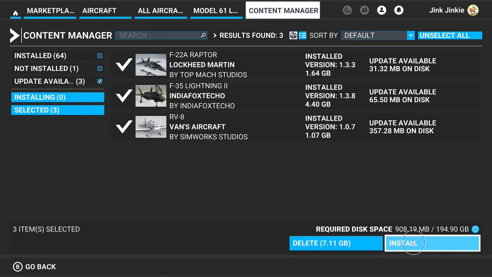Go to the home screen icon
The height and width of the screenshot is (277, 492).
pos(15,13)
